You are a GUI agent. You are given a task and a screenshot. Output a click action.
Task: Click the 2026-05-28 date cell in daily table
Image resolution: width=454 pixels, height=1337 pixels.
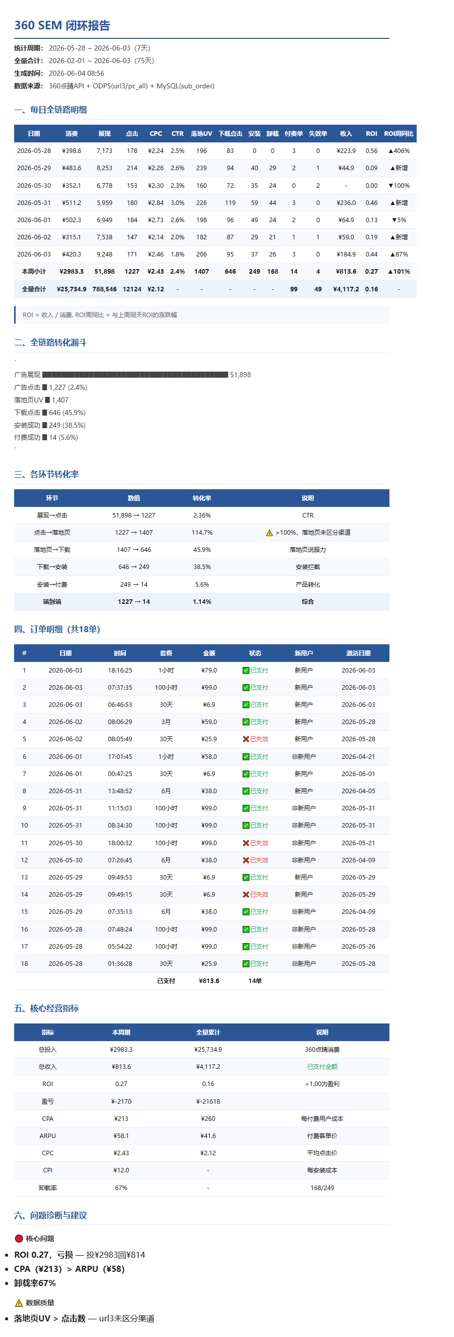[x=34, y=150]
